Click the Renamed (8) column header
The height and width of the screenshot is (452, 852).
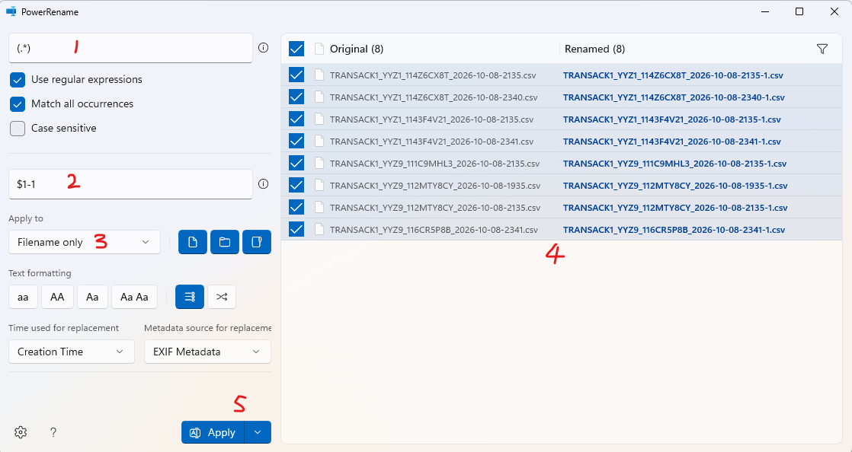click(x=595, y=49)
